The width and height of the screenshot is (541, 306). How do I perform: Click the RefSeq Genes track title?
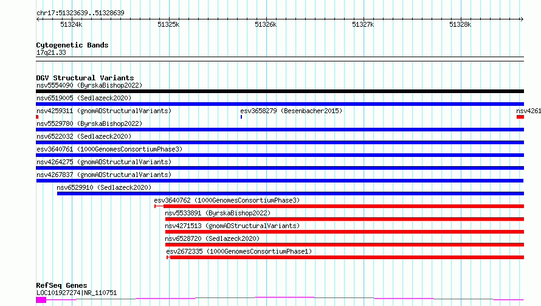pyautogui.click(x=61, y=286)
